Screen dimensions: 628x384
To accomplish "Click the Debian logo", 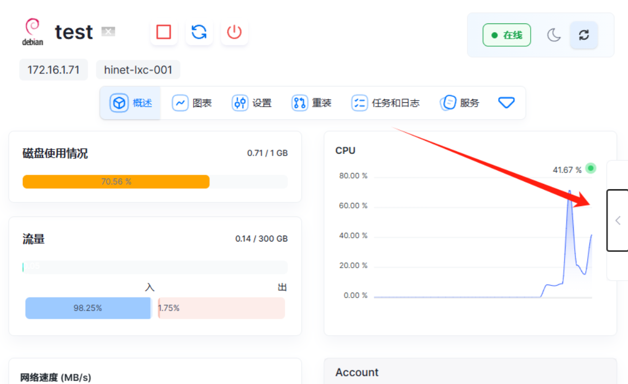I will [x=33, y=32].
